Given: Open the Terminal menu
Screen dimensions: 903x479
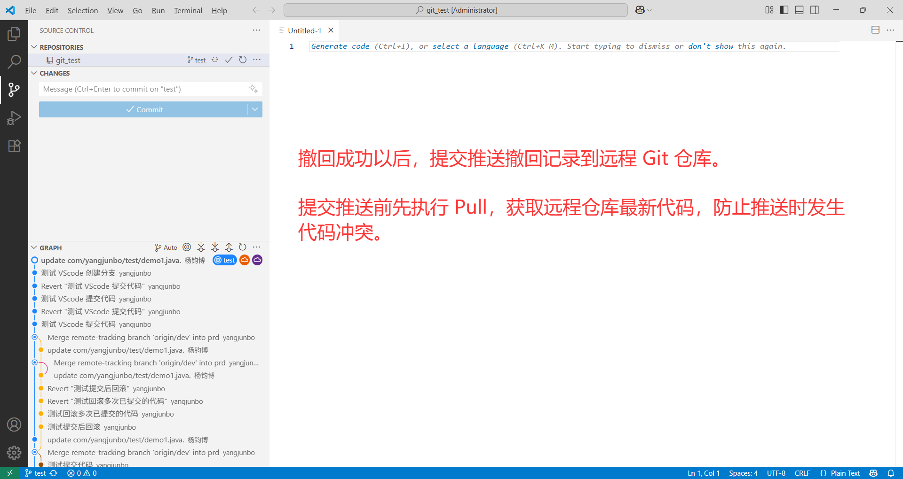Looking at the screenshot, I should (x=188, y=10).
